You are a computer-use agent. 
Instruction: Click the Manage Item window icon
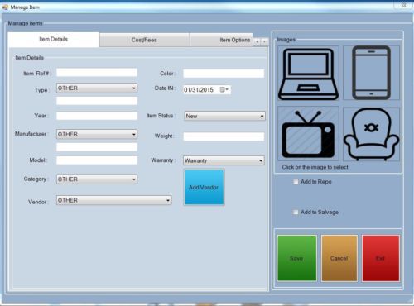point(5,7)
